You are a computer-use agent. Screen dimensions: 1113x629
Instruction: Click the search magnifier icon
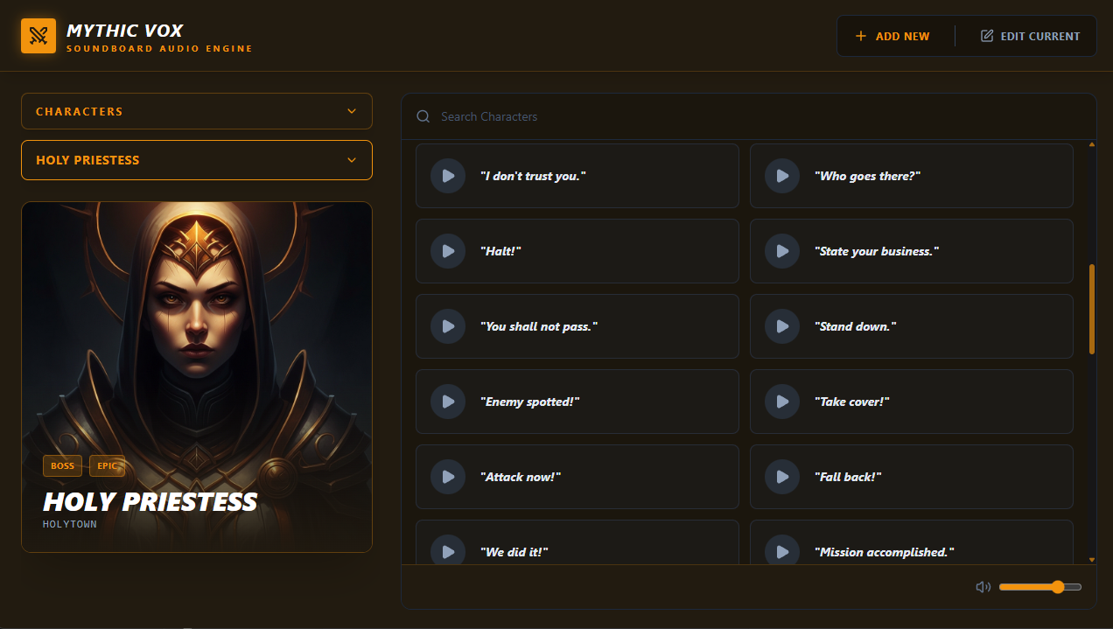423,116
